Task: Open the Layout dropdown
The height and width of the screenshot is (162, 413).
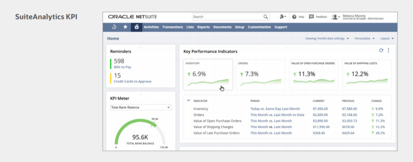Action: tap(387, 38)
